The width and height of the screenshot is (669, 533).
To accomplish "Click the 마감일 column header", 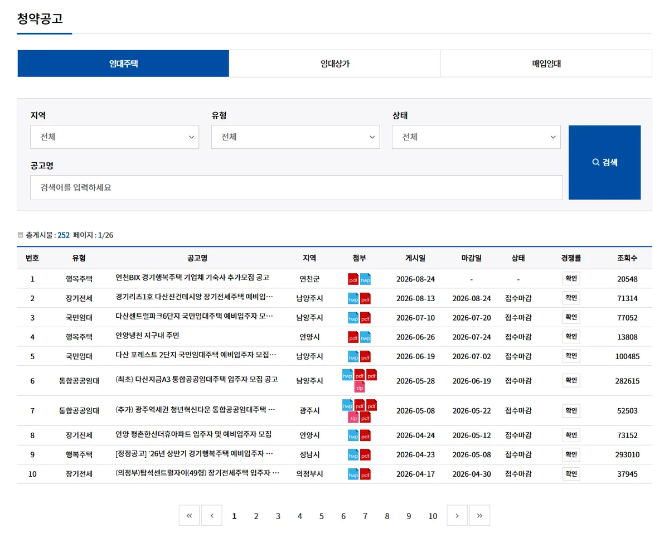I will (x=472, y=259).
